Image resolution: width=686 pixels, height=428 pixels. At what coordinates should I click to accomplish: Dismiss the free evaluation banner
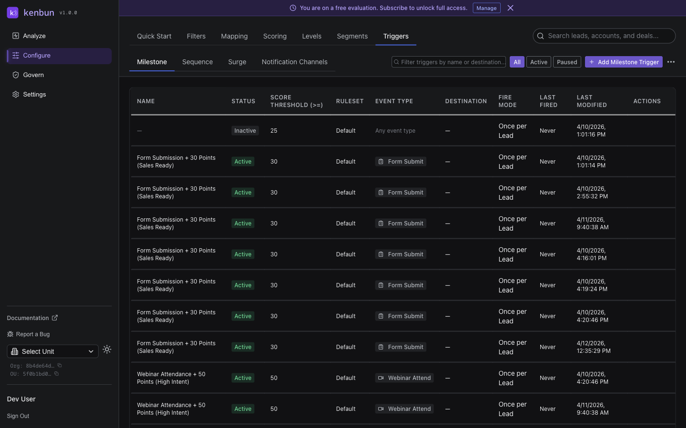510,8
